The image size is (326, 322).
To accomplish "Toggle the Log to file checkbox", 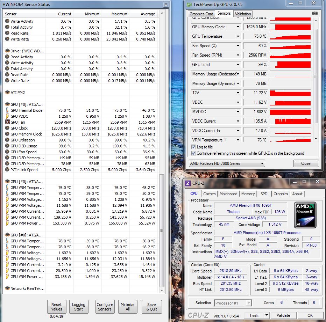I will point(193,147).
